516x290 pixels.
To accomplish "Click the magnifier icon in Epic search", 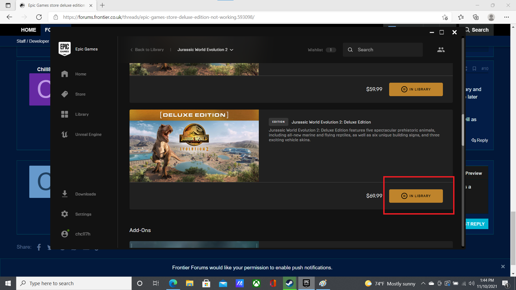I will (350, 50).
